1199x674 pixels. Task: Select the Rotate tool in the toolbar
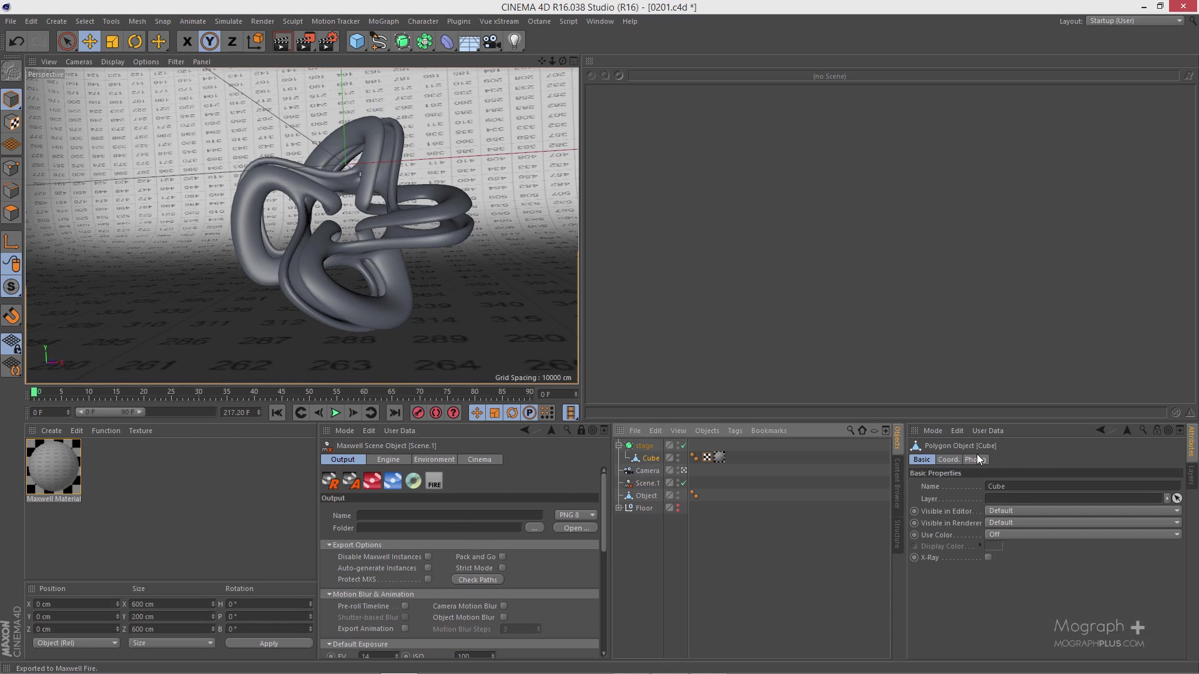pos(135,41)
